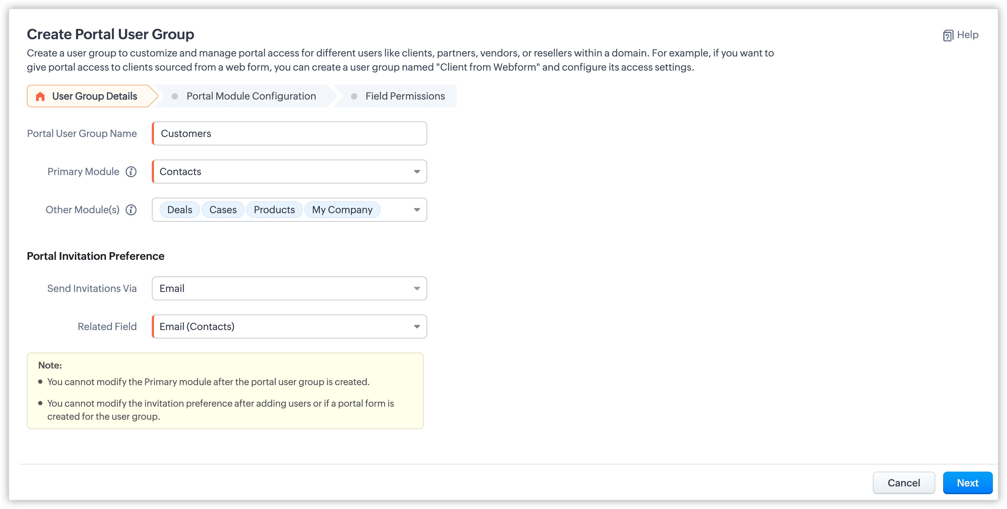Click the Cancel button
This screenshot has width=1007, height=509.
tap(904, 483)
